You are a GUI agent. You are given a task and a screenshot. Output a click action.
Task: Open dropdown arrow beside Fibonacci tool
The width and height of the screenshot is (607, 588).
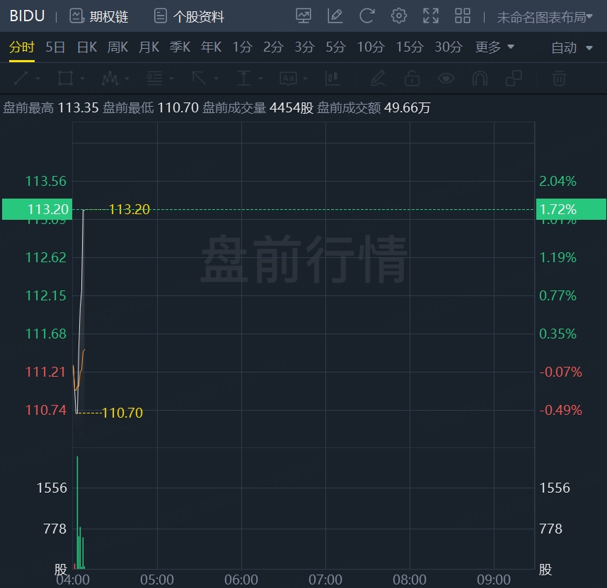click(171, 78)
